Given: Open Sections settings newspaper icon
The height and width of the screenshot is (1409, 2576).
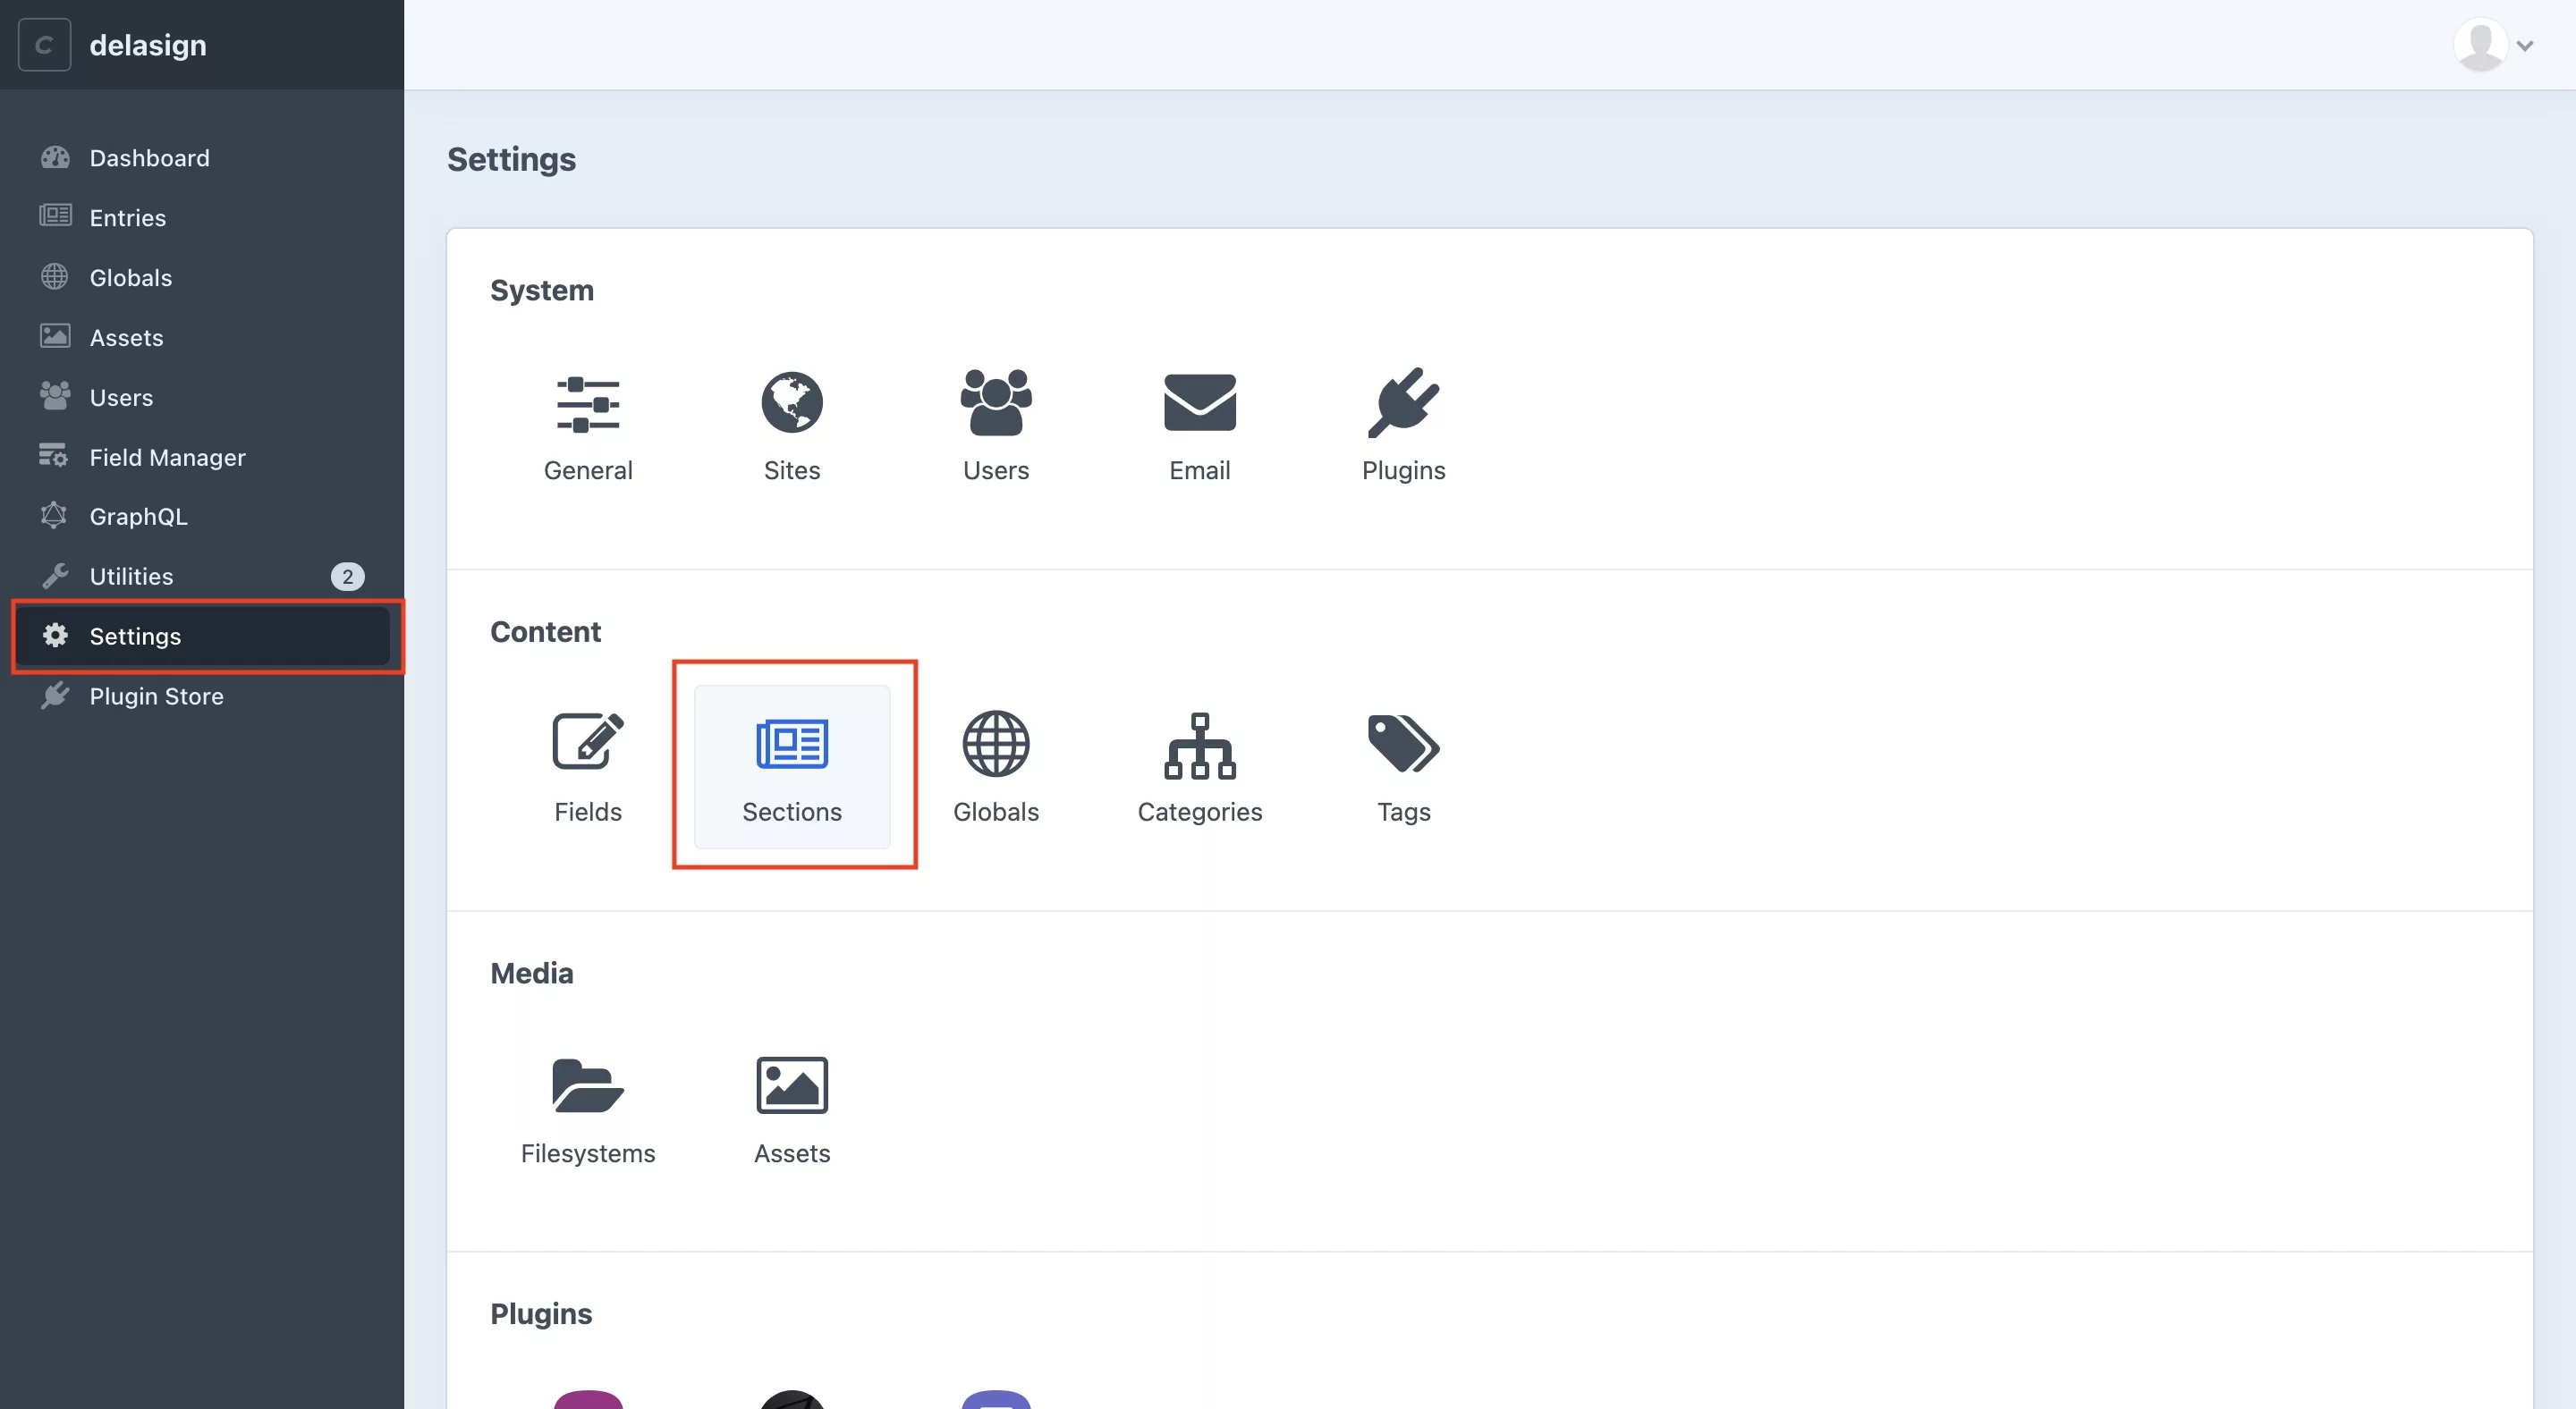Looking at the screenshot, I should [792, 745].
